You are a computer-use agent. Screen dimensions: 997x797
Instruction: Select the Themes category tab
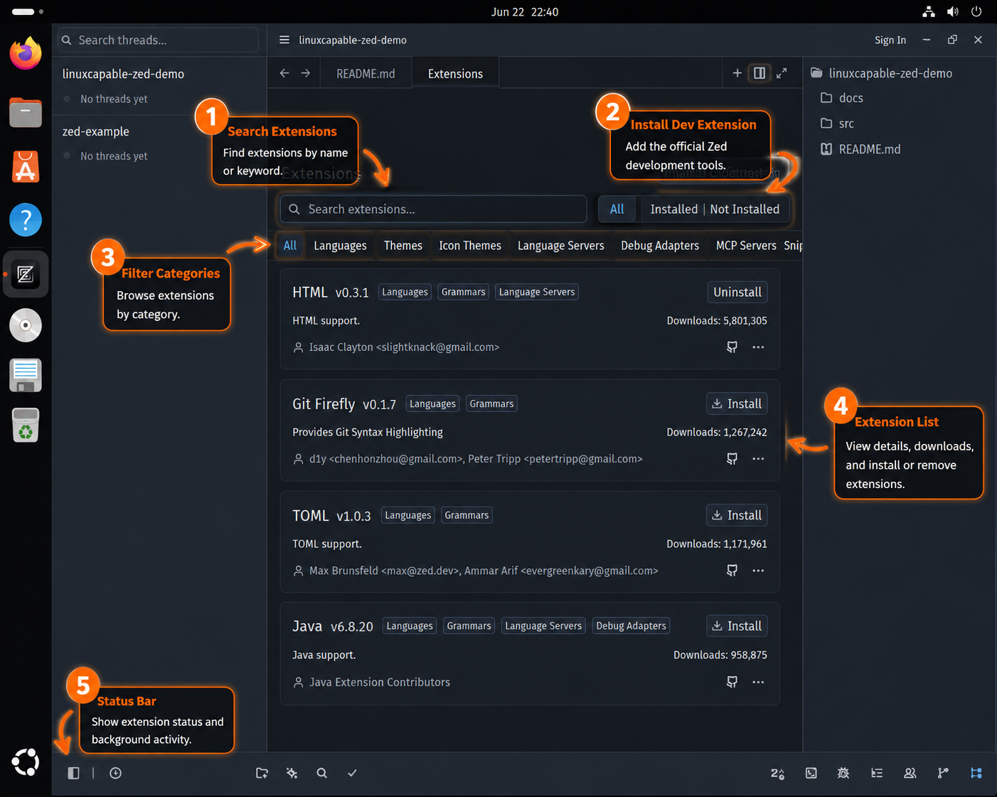tap(403, 246)
